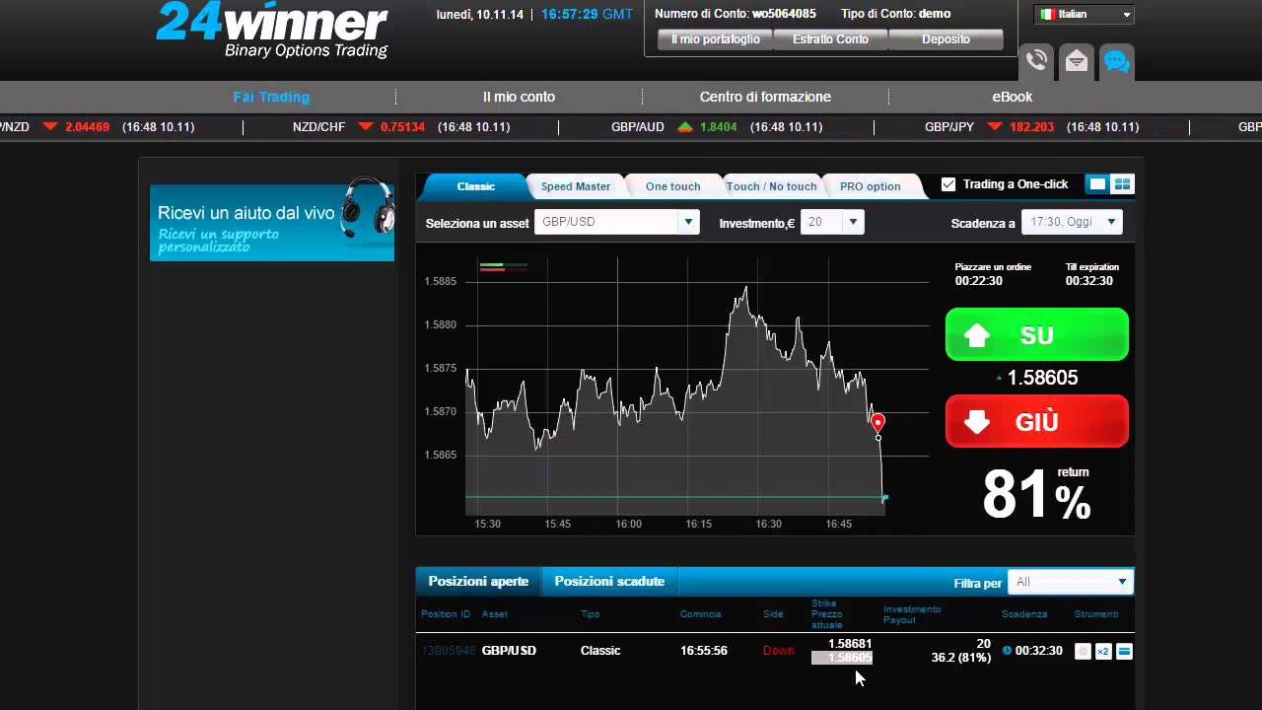Click the red GIÙ button
Image resolution: width=1262 pixels, height=710 pixels.
1037,422
